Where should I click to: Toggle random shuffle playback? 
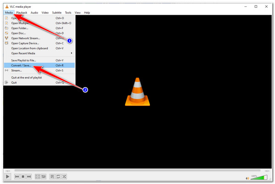click(64, 177)
